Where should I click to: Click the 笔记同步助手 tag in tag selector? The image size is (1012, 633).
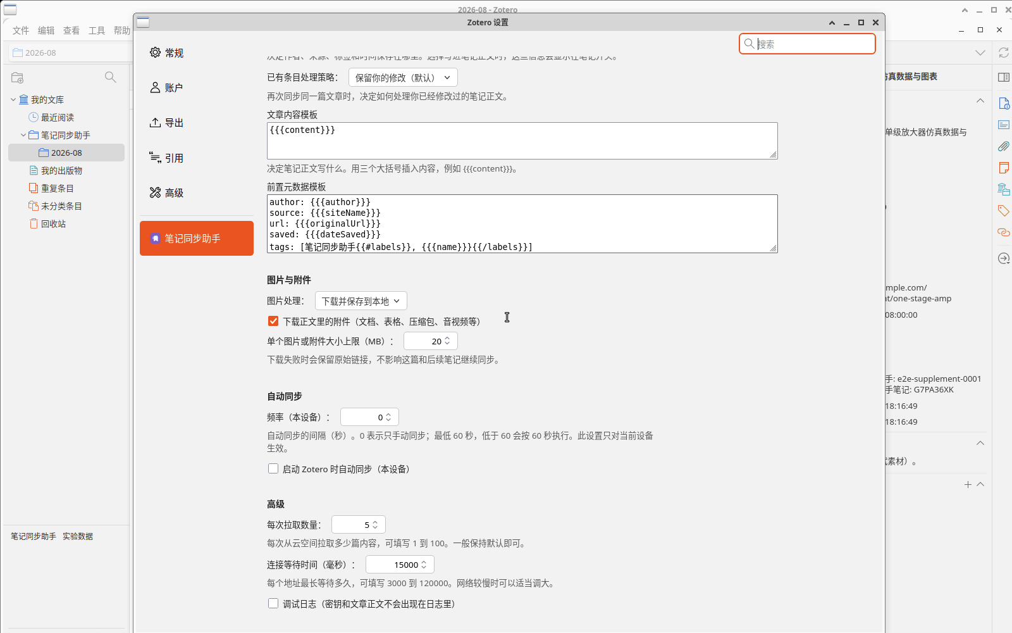[34, 536]
